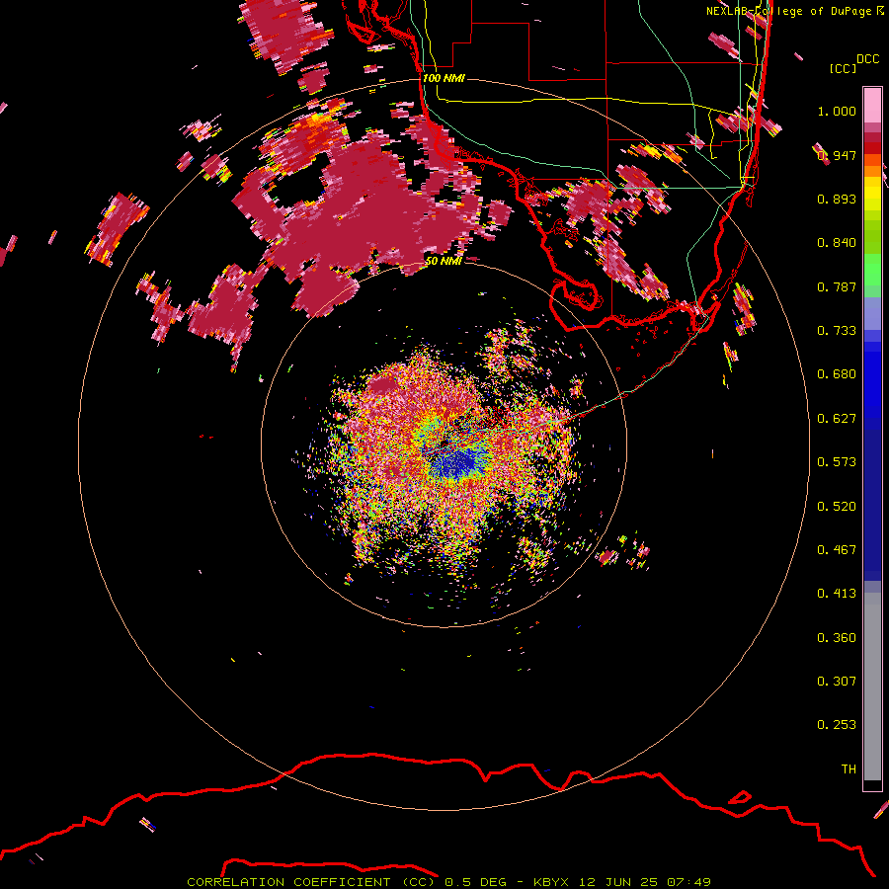Click the 0.520 color scale value
This screenshot has width=889, height=889.
[837, 507]
